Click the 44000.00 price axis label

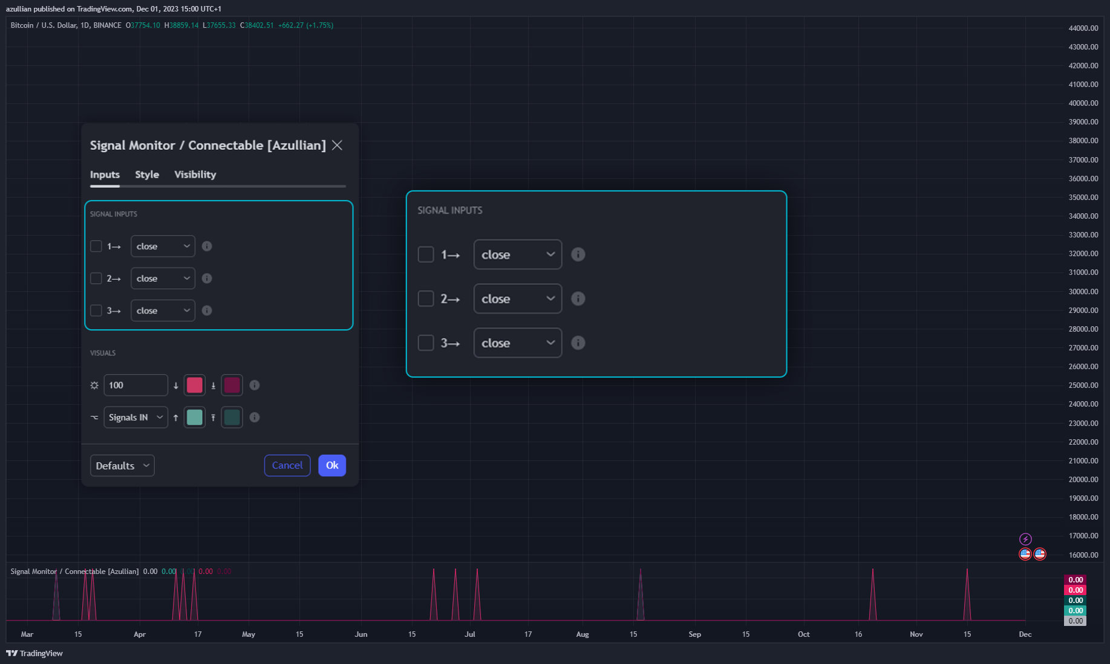pos(1083,28)
